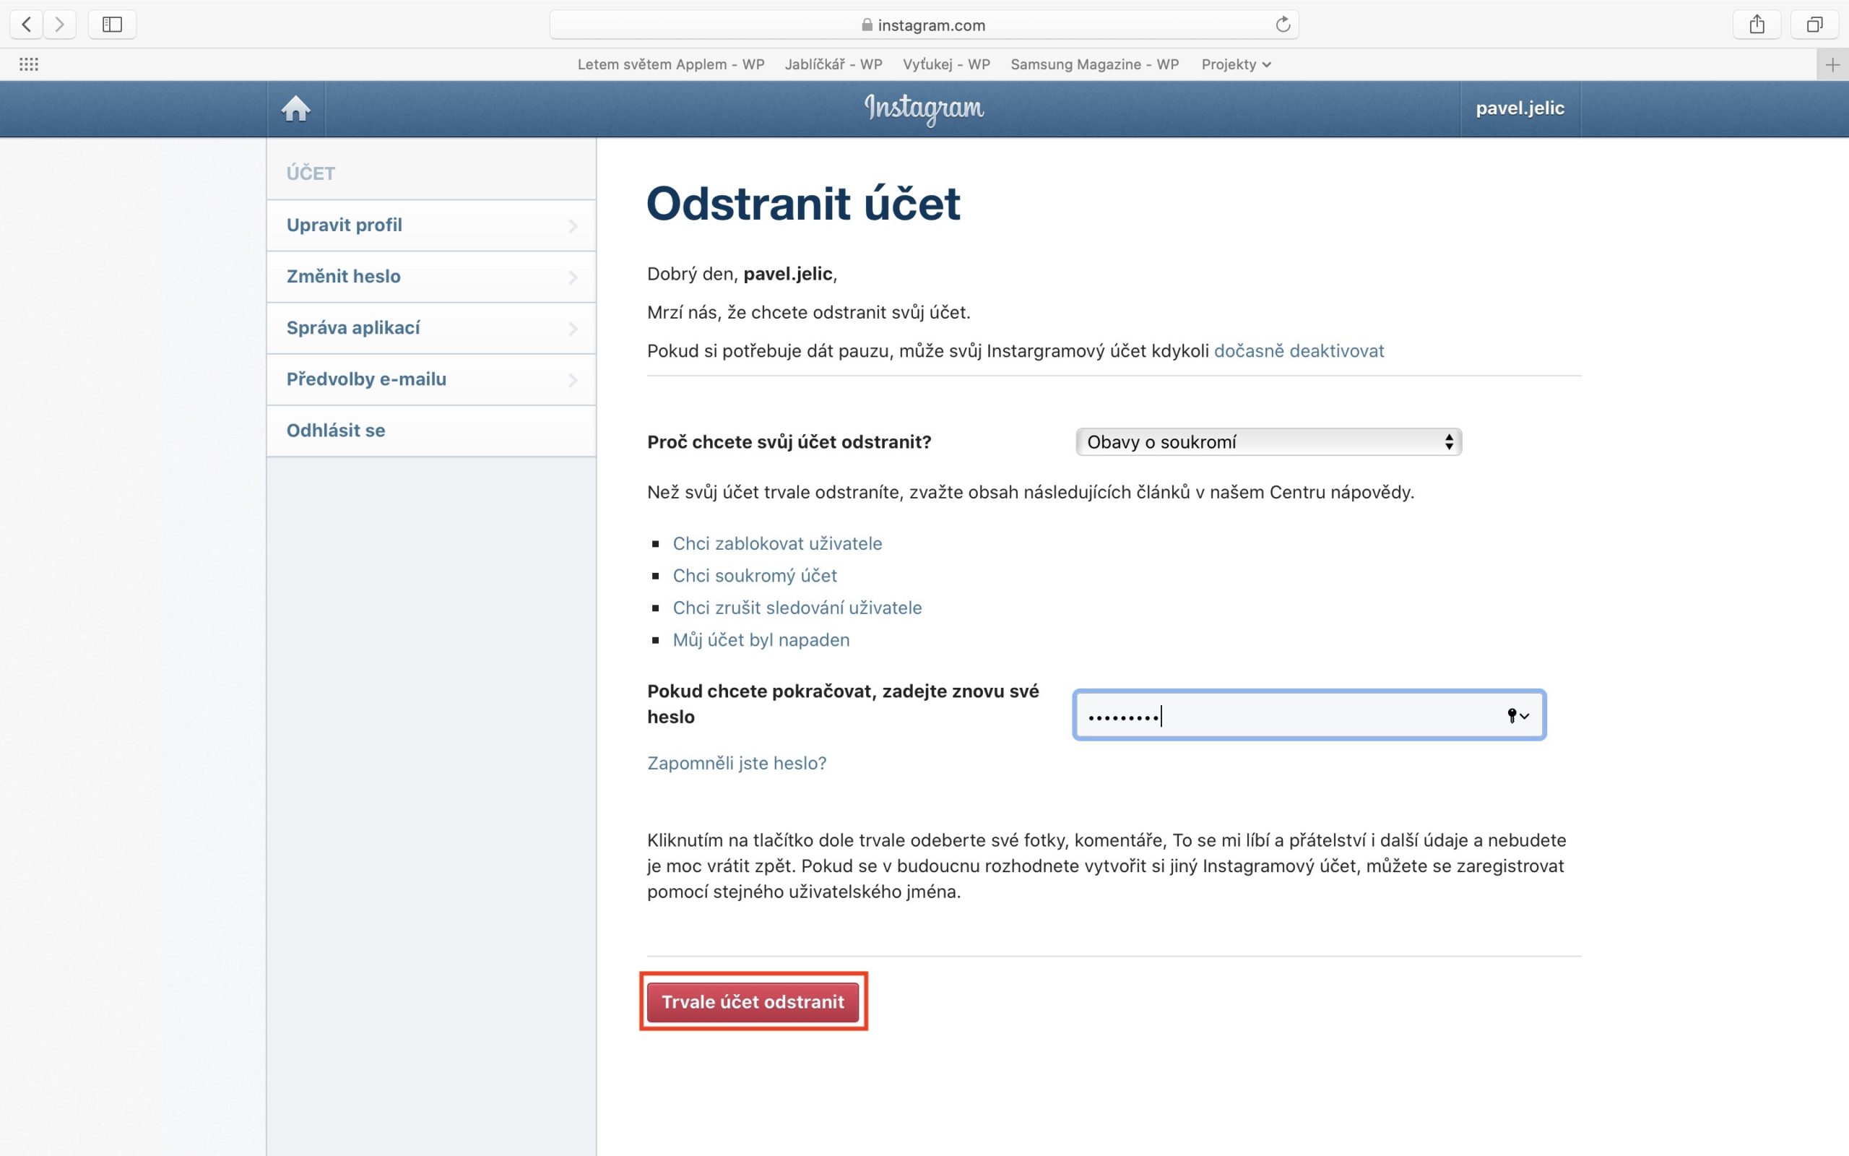Click the Instagram home icon
Screen dimensions: 1849x1156
(x=295, y=108)
